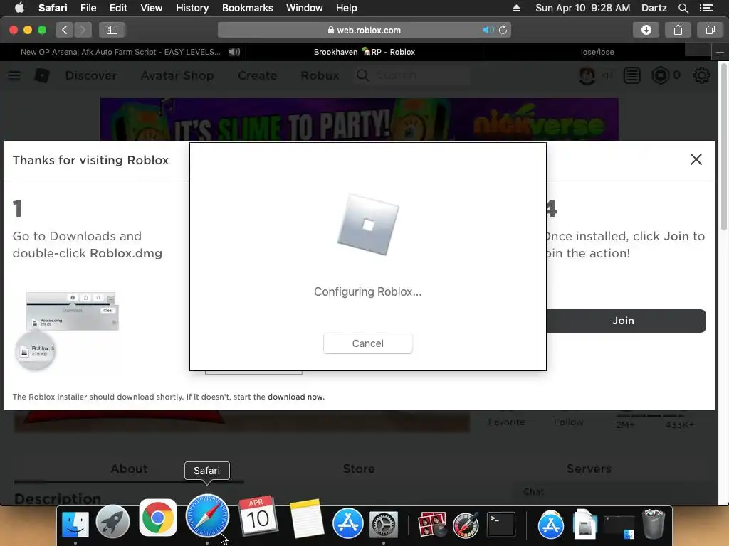
Task: Click the Favorite button
Action: (506, 422)
